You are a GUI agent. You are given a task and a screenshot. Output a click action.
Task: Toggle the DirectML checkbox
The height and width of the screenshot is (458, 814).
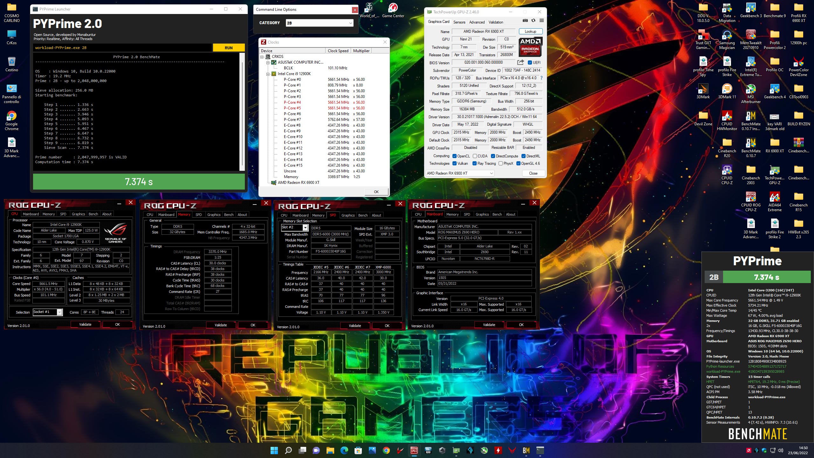point(523,156)
